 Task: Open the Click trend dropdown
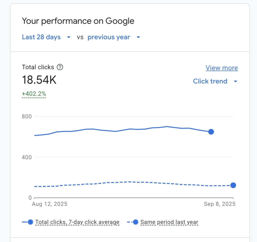coord(210,81)
